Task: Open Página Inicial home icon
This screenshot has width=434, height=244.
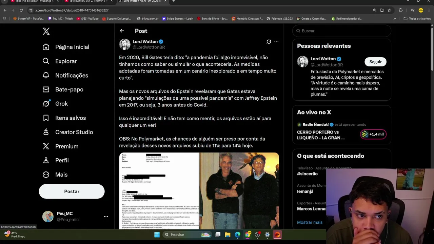Action: (46, 47)
